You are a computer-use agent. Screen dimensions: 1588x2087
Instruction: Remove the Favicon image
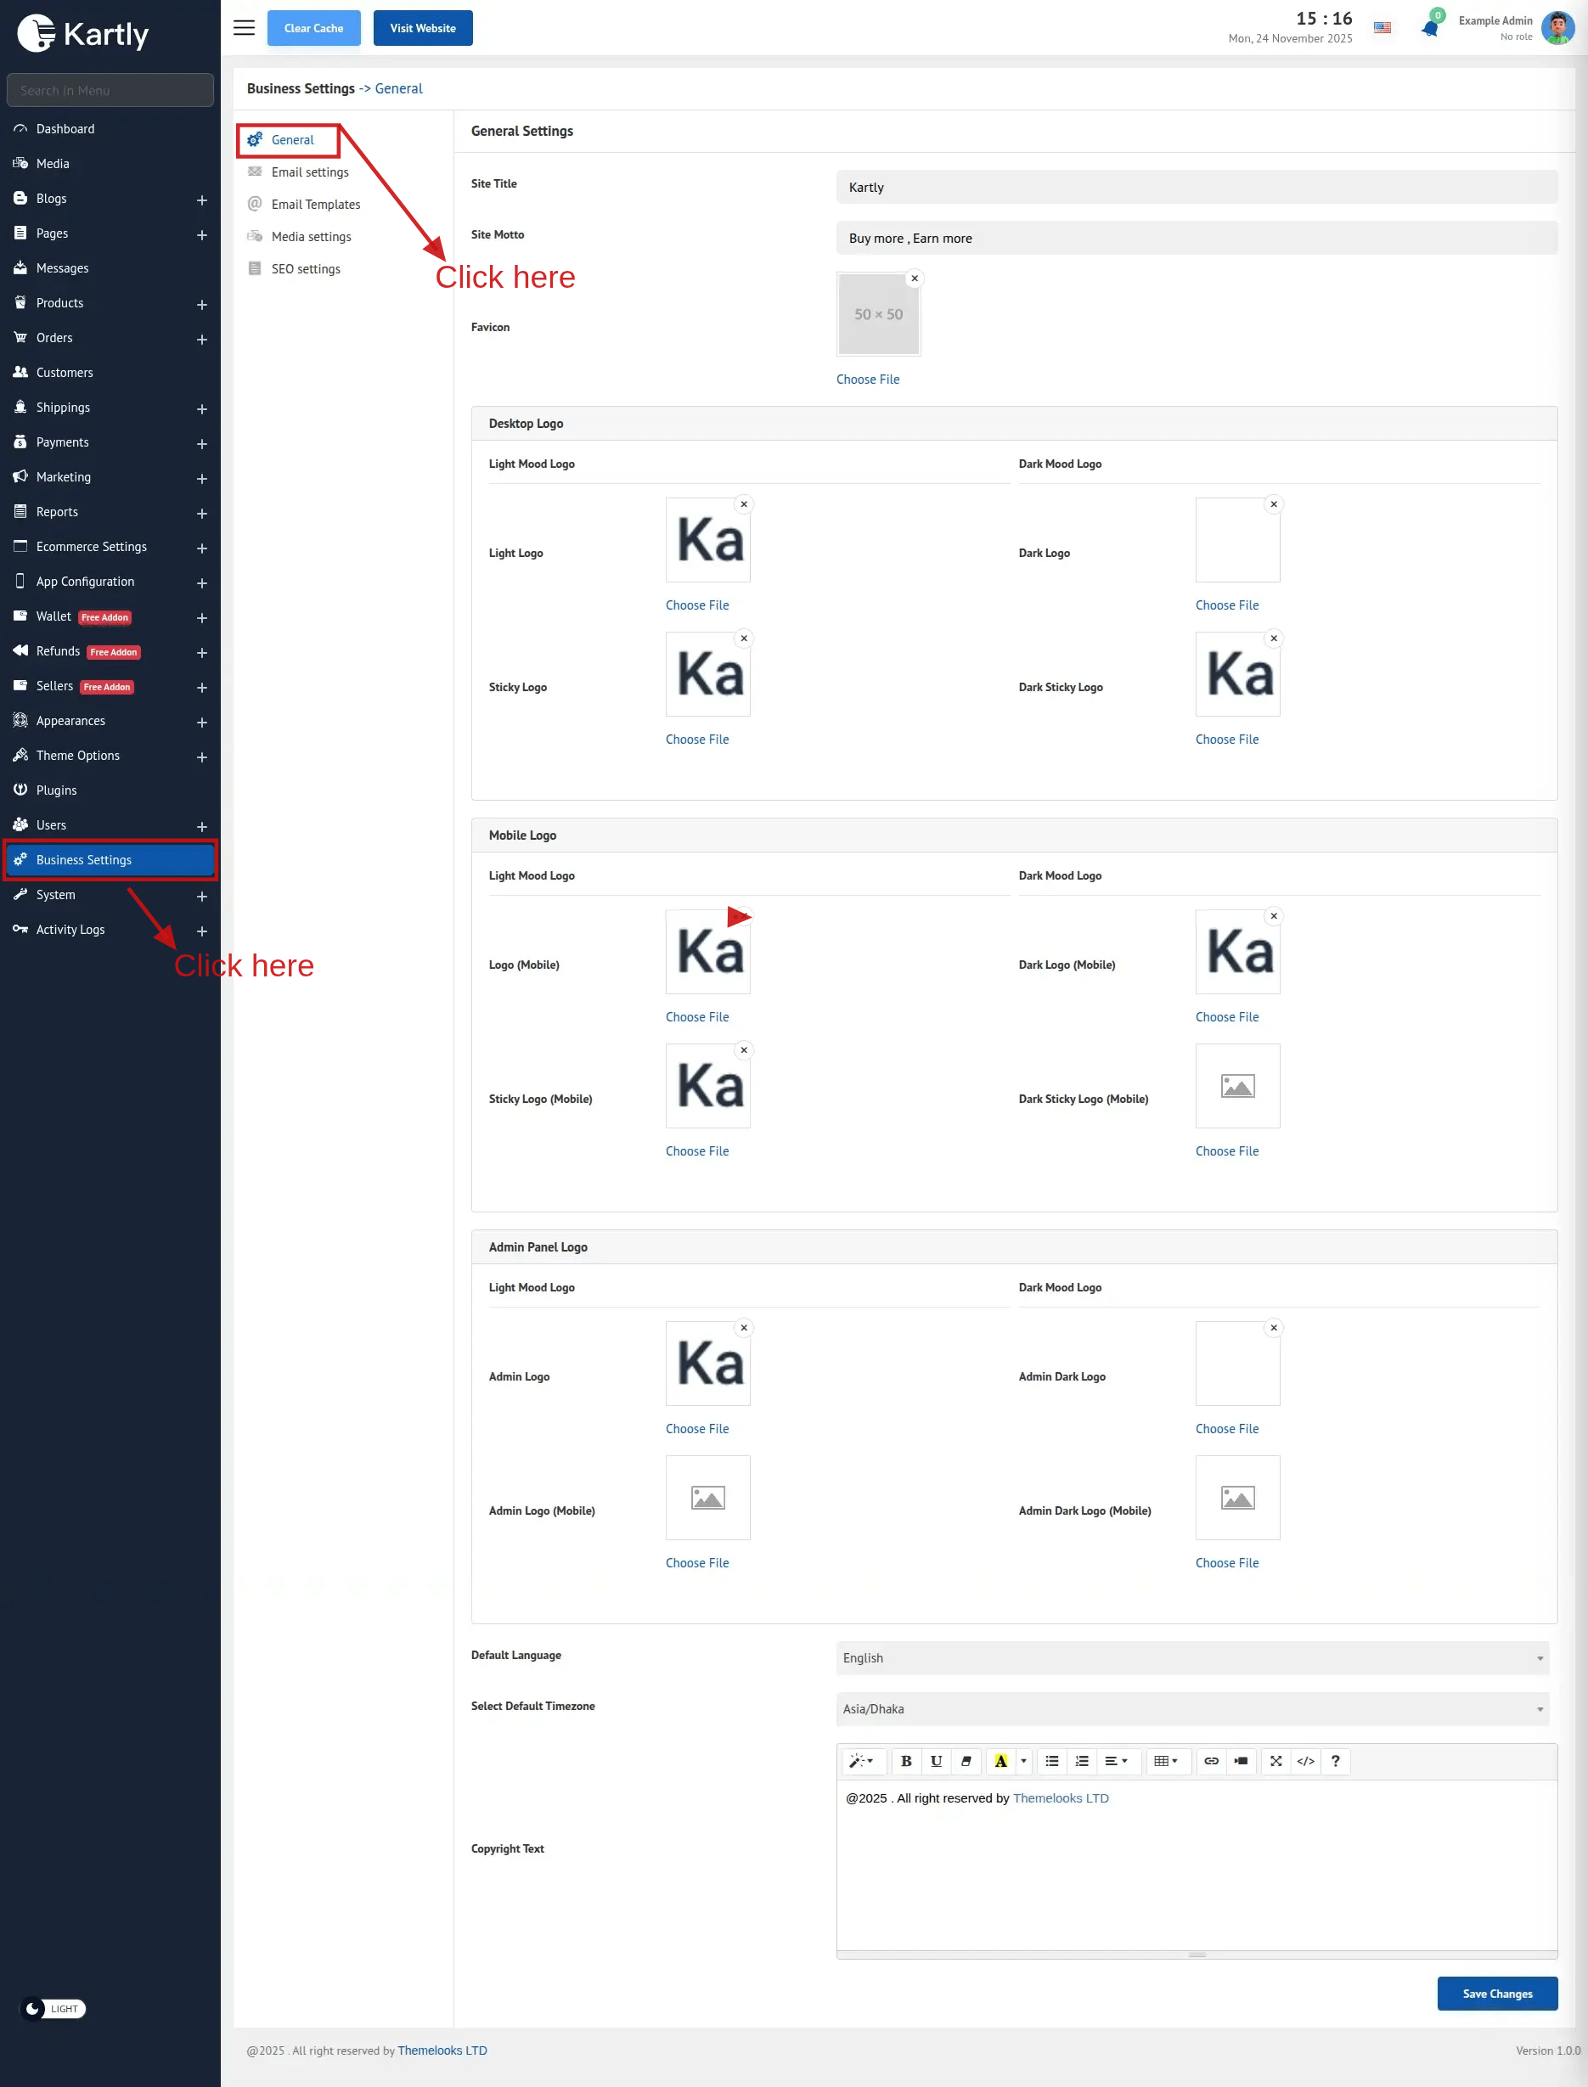(x=914, y=278)
